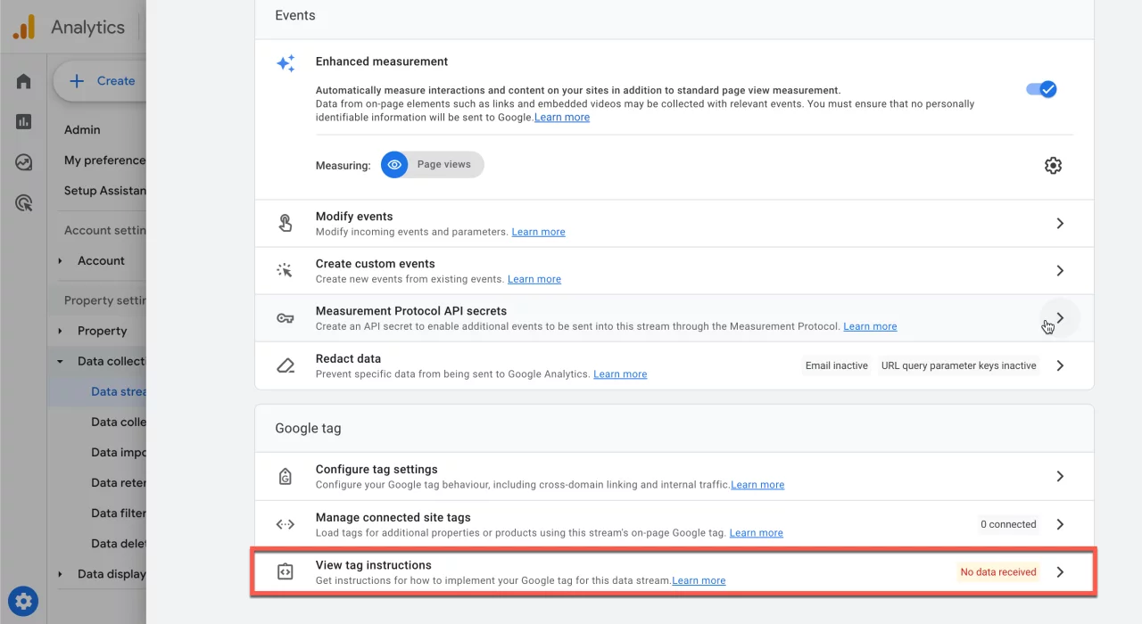Click the View tag instructions code icon
Image resolution: width=1142 pixels, height=624 pixels.
[285, 572]
